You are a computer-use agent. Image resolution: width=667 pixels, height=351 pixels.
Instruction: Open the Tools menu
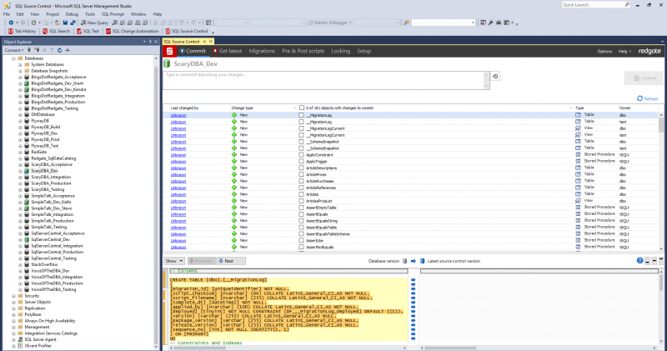[90, 14]
